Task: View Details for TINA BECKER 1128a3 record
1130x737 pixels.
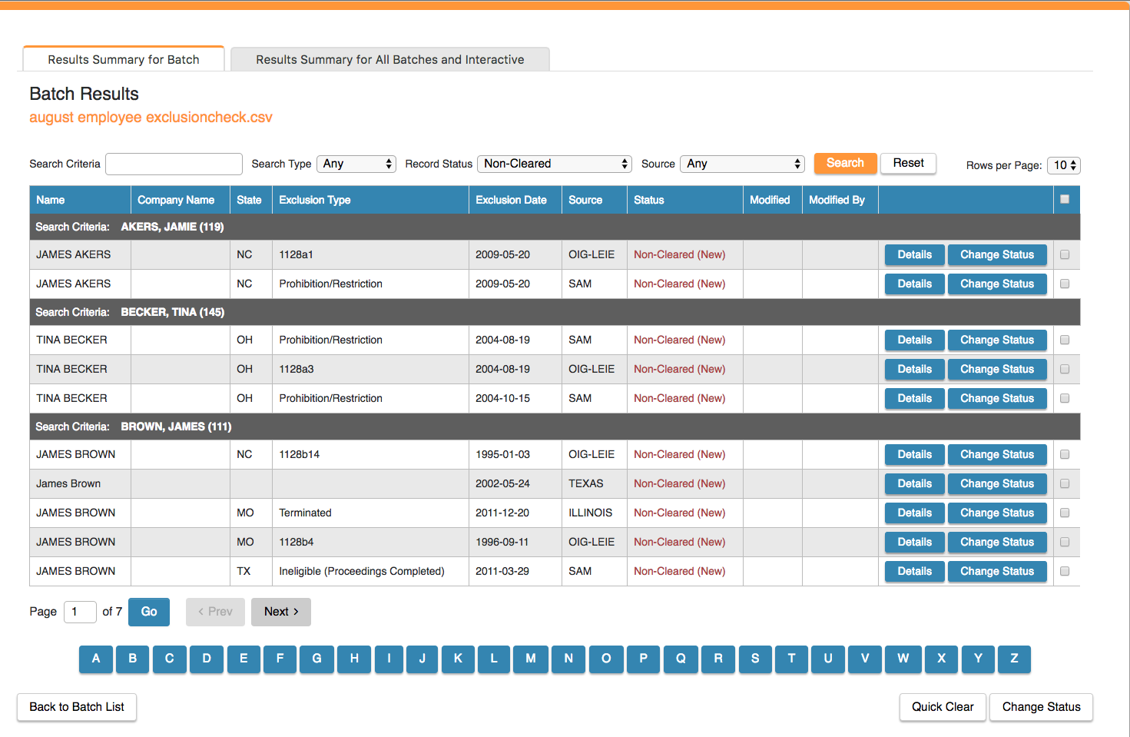Action: click(x=914, y=369)
